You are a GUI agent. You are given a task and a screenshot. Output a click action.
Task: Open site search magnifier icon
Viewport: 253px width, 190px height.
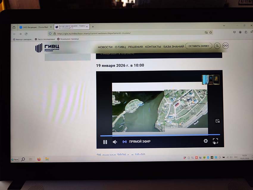pyautogui.click(x=217, y=46)
